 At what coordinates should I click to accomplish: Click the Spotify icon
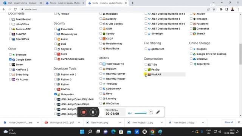coord(104,34)
